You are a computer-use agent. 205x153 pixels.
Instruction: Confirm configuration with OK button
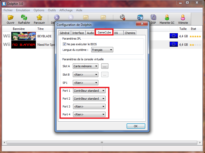[136, 126]
